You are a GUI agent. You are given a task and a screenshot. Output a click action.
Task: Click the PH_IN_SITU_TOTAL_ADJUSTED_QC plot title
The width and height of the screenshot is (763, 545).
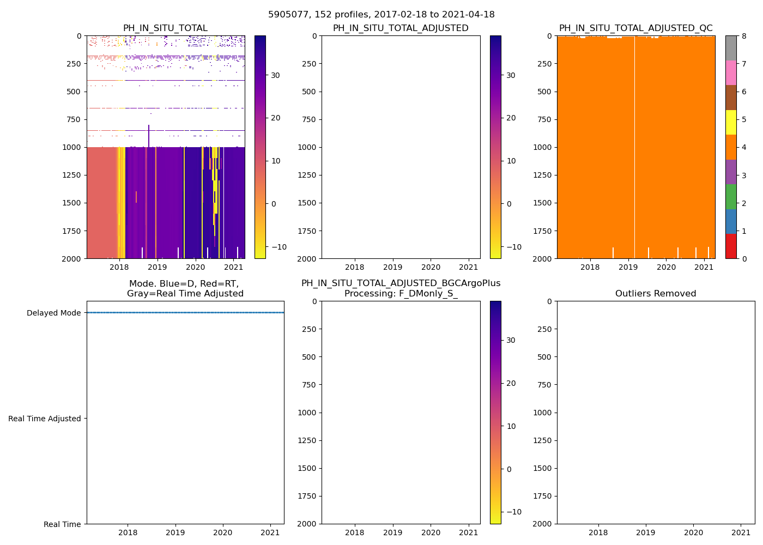[x=635, y=28]
